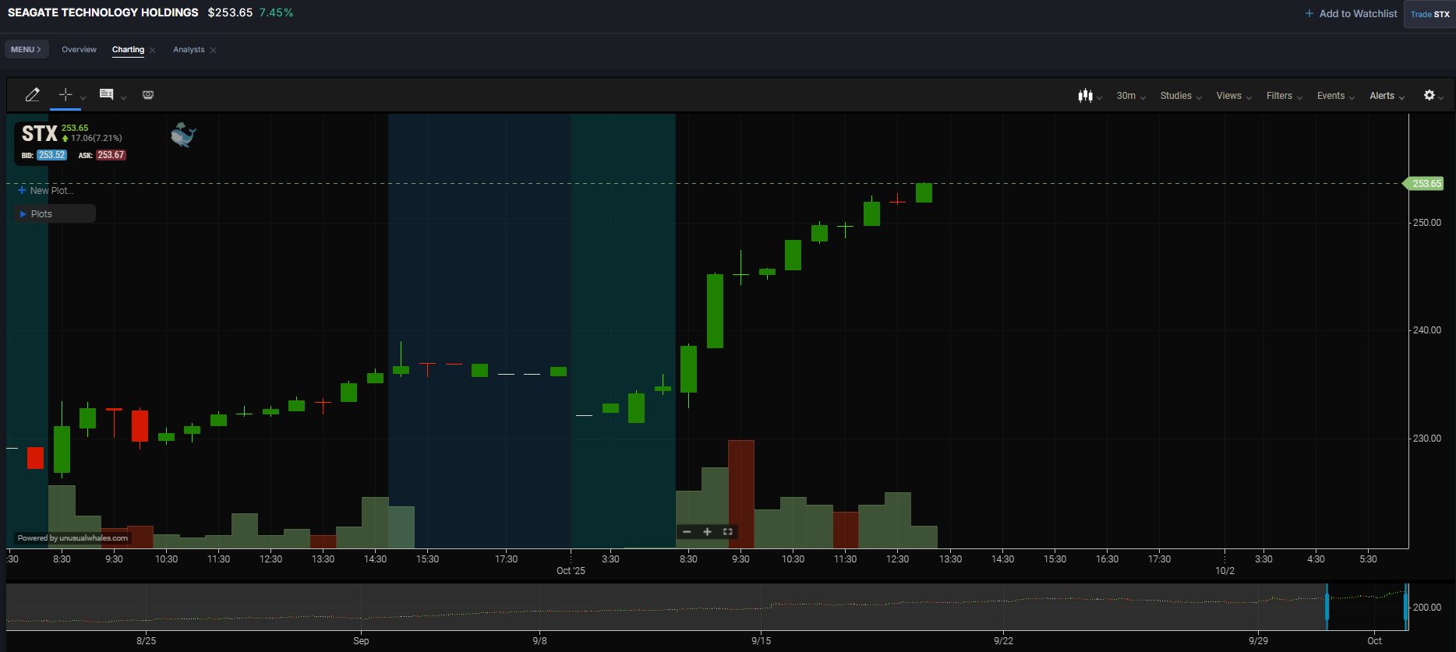Click the right handle of navigator range

pyautogui.click(x=1406, y=607)
